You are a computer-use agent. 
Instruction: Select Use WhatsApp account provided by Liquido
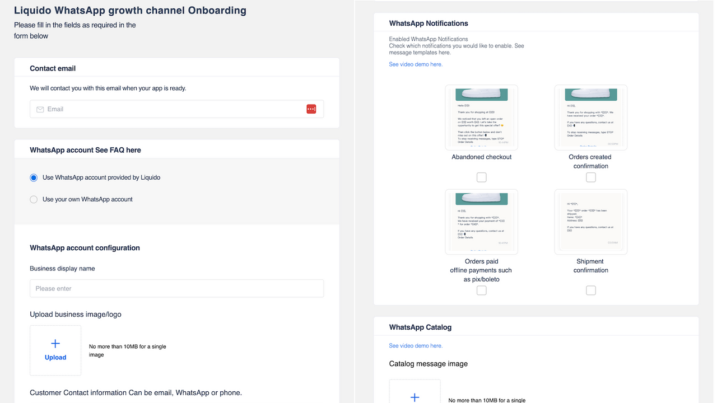tap(34, 177)
